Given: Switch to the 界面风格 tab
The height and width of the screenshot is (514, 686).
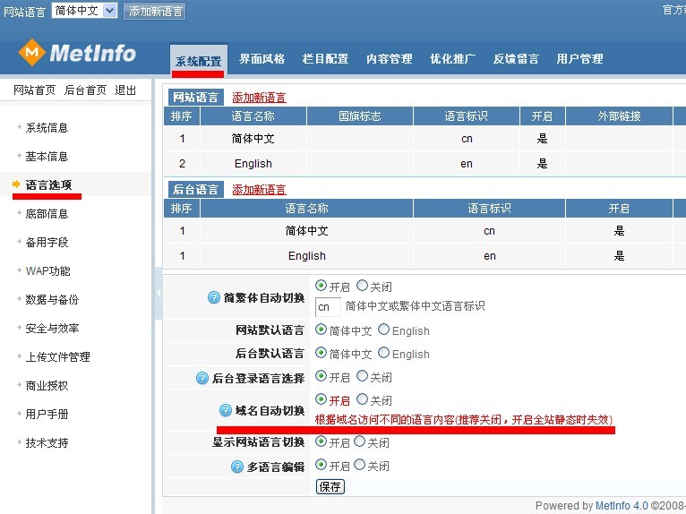Looking at the screenshot, I should coord(262,58).
